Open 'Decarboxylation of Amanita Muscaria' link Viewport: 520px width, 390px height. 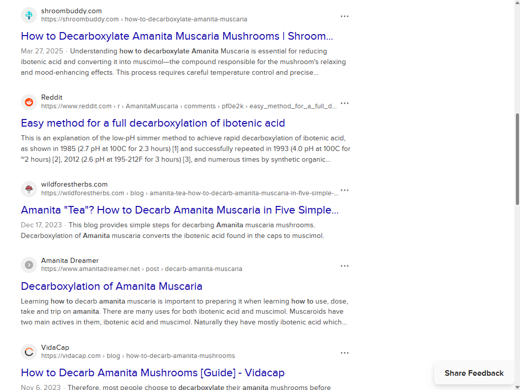(111, 286)
